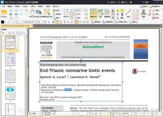Screen dimensions: 163x117
Task: Toggle Italic text formatting
Action: tap(57, 22)
